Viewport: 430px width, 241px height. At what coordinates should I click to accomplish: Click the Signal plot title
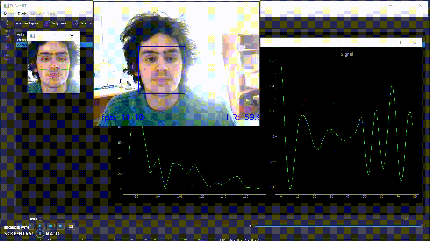[347, 54]
